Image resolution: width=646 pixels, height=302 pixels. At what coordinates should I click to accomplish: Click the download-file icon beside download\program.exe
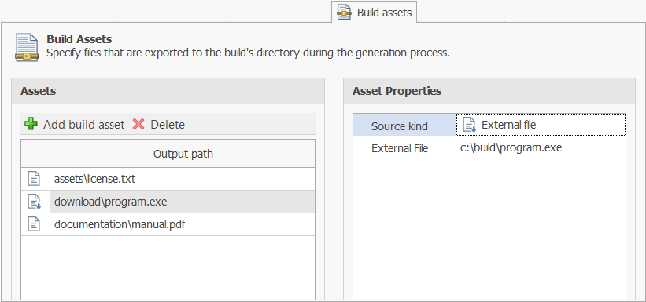[x=34, y=202]
